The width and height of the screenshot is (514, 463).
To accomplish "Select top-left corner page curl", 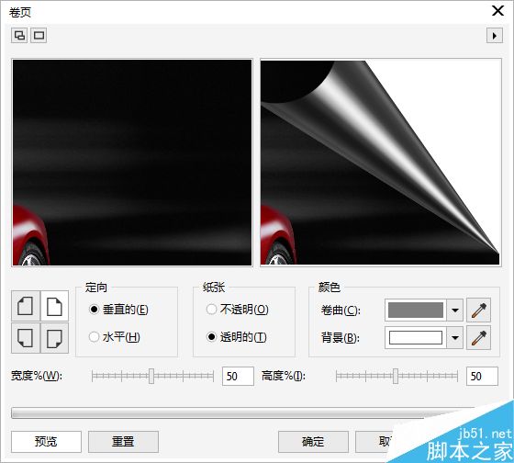I will [x=26, y=306].
